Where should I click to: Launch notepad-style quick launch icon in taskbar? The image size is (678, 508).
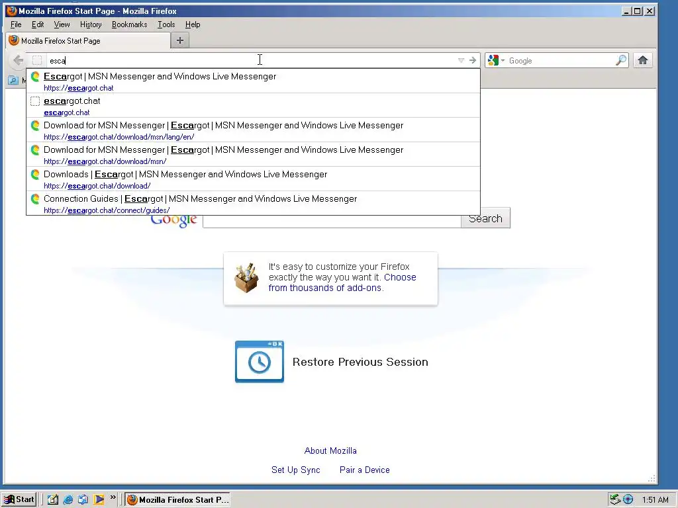tap(53, 499)
